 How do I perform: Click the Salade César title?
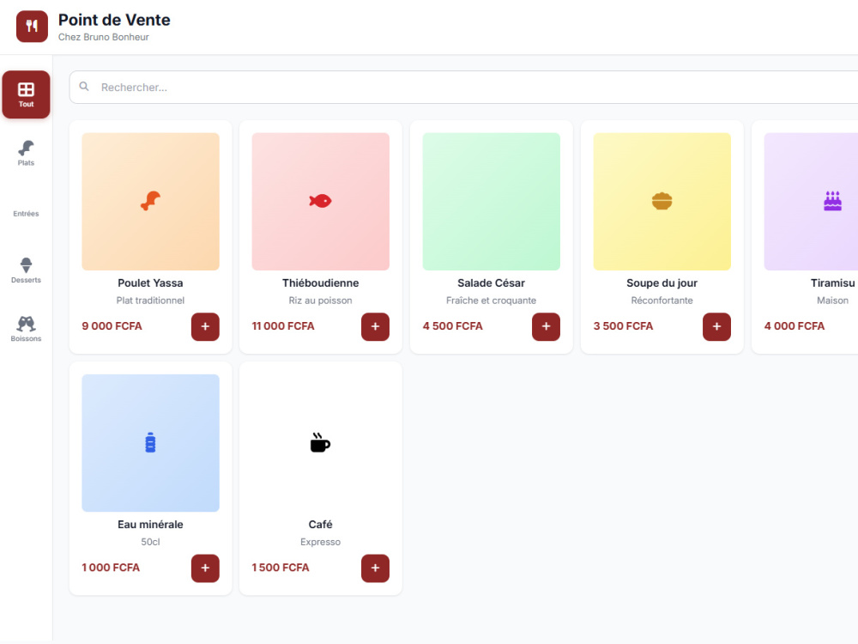(x=492, y=283)
